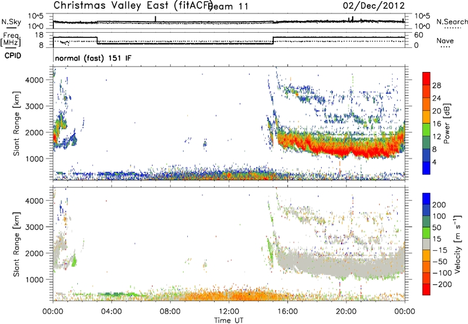468x324 pixels.
Task: Click the 'Freq. [MHz]' axis label
Action: click(x=11, y=39)
